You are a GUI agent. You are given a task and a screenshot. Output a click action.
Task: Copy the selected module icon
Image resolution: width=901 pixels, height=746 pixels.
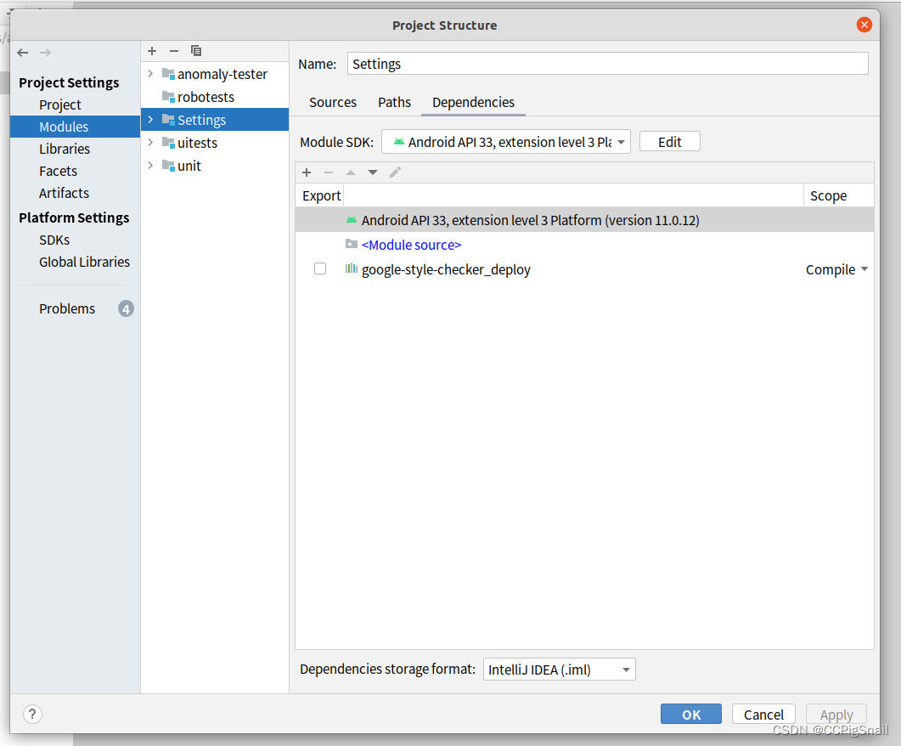(196, 51)
